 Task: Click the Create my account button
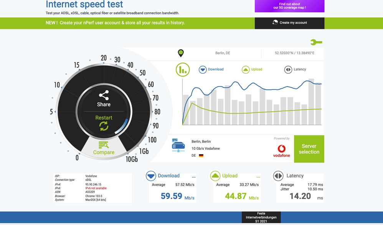[x=289, y=23]
